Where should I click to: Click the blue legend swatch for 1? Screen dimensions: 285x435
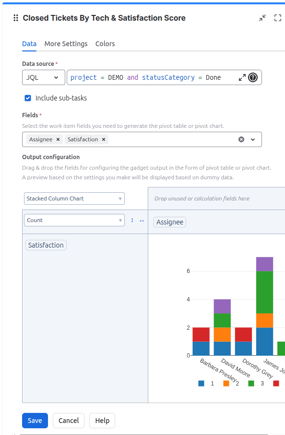coord(202,384)
